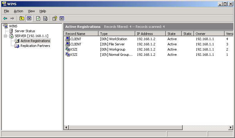Click the horizontal scrollbar left arrow

66,128
